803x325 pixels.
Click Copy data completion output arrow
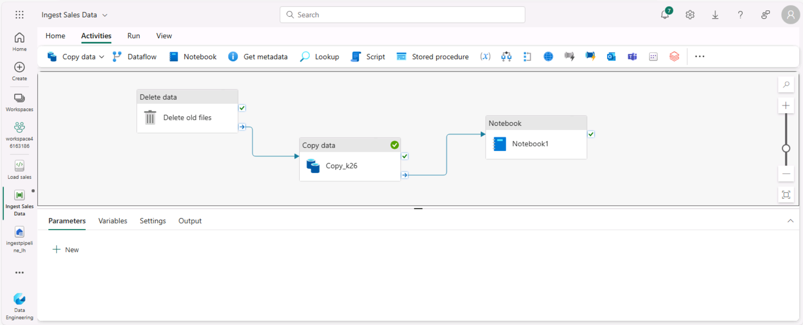pyautogui.click(x=405, y=175)
